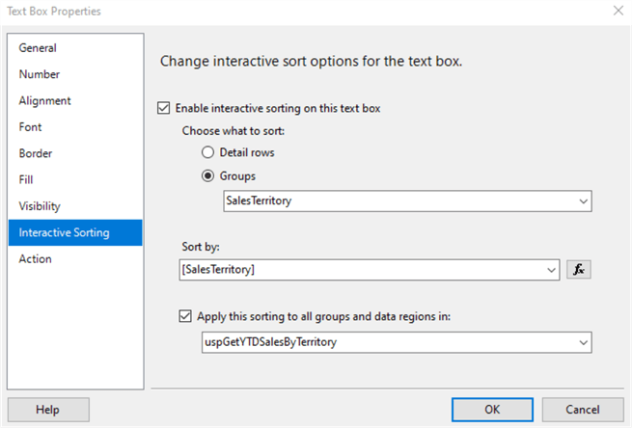Switch to the Visibility page
Screen dimensions: 632x428
[40, 206]
